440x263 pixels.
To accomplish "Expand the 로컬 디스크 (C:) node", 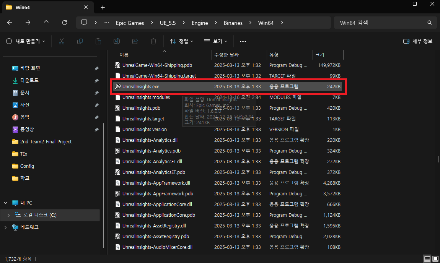I will point(8,215).
